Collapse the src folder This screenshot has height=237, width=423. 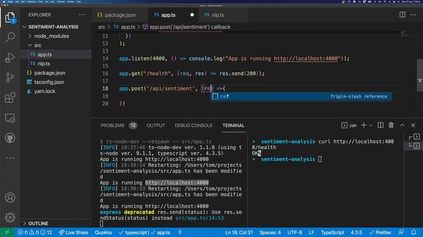56,45
